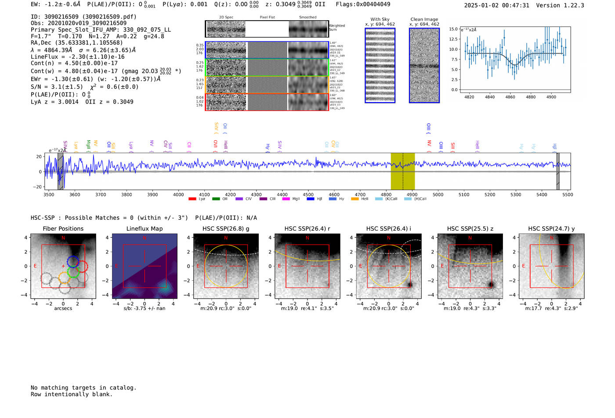The width and height of the screenshot is (615, 418).
Task: Click the Flags:0x00404049 header text
Action: (x=363, y=4)
